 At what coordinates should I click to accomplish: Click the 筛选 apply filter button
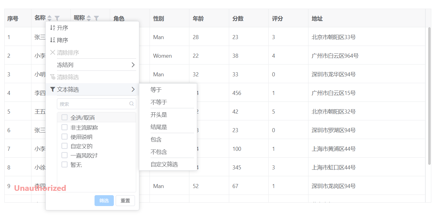[104, 200]
